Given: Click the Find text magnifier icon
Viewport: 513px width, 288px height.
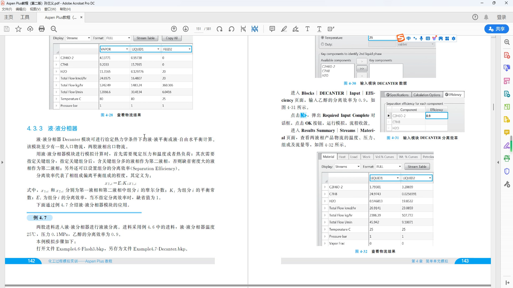Looking at the screenshot, I should tap(54, 29).
